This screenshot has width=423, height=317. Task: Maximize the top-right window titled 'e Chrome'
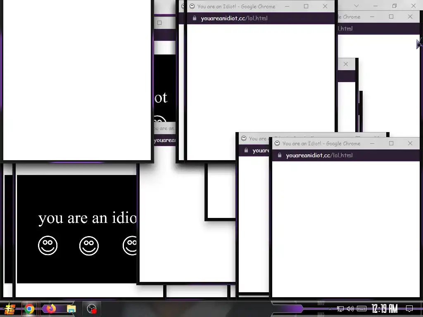click(x=391, y=17)
